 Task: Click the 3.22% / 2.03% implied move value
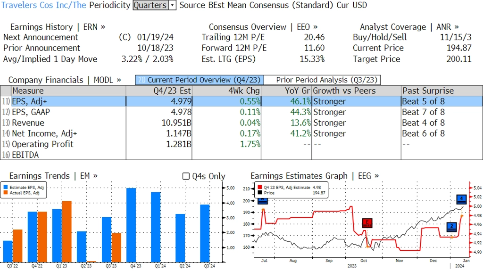pyautogui.click(x=148, y=59)
